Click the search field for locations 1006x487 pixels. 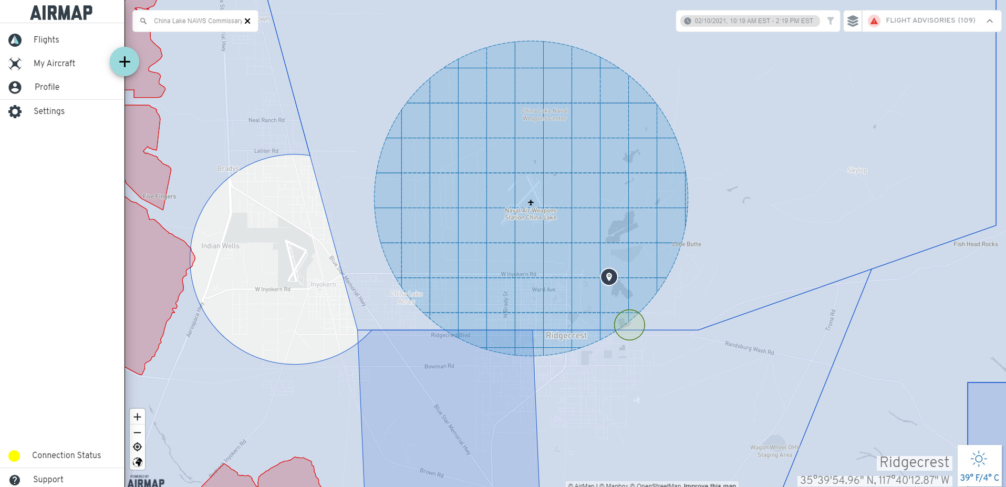click(198, 21)
